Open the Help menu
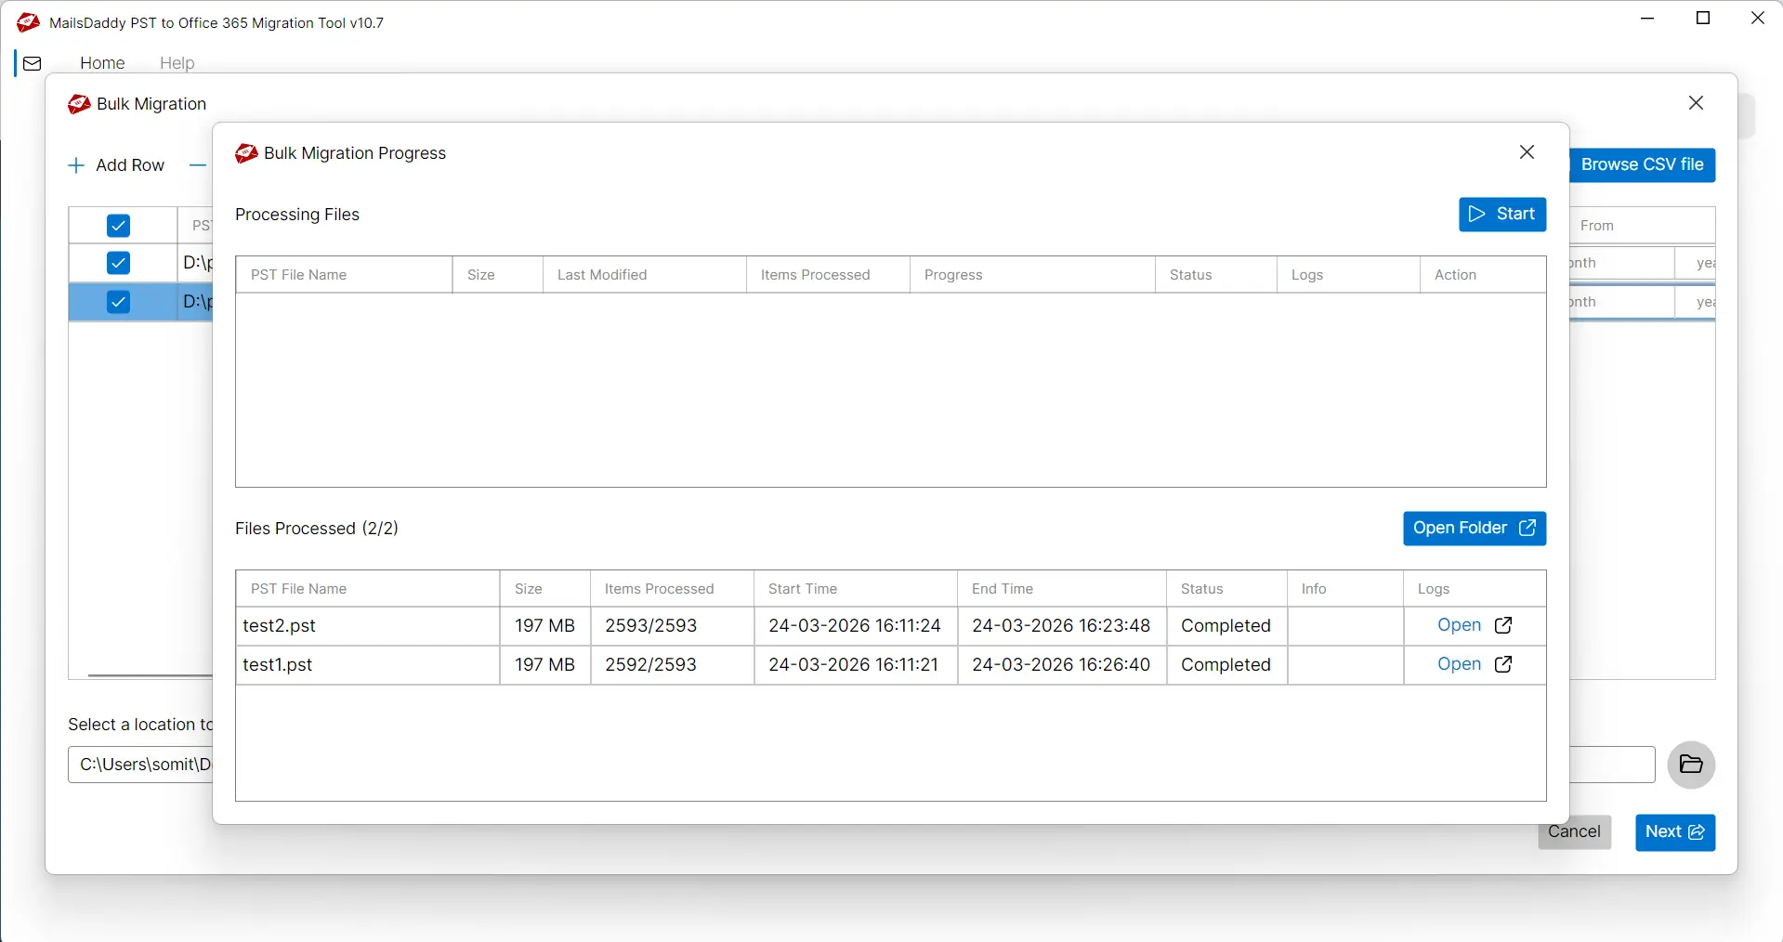 point(177,63)
